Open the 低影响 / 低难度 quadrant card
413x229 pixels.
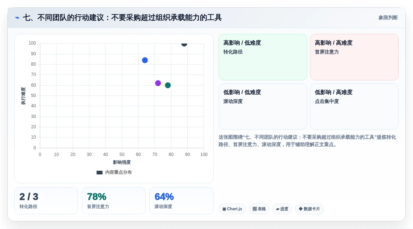(263, 107)
